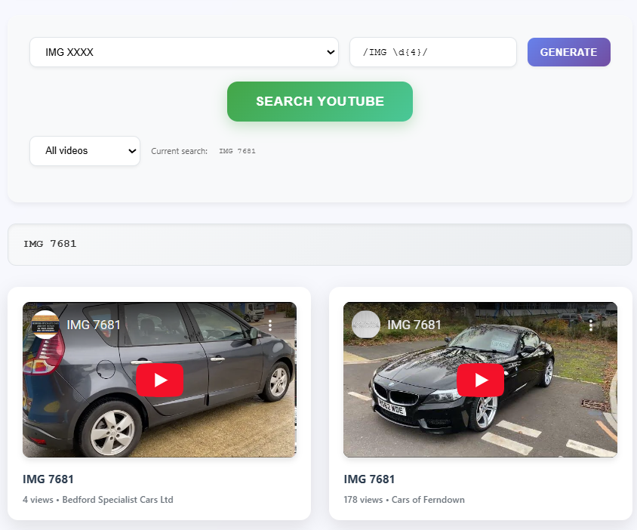Click IMG 7681 heading below left video

48,479
